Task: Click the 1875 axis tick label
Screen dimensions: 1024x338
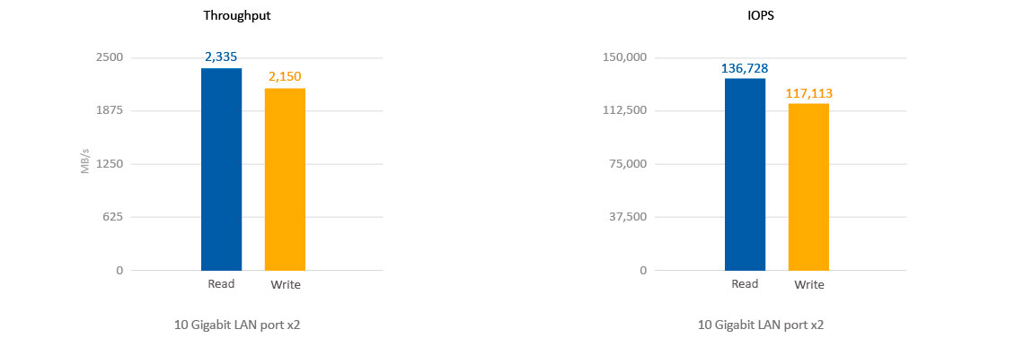Action: pyautogui.click(x=110, y=110)
